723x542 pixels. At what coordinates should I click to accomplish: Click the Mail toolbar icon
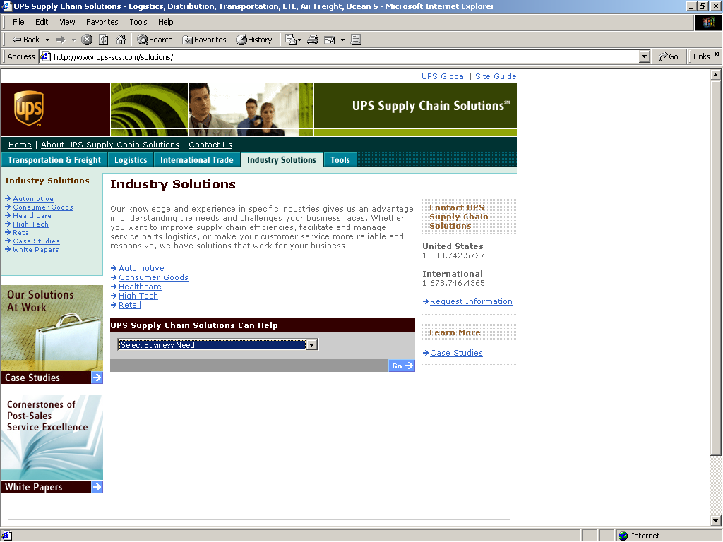point(290,40)
